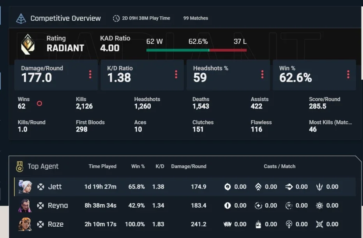Screen dimensions: 363x238
Task: Sort agents by Damage/Round column header
Action: pos(189,166)
